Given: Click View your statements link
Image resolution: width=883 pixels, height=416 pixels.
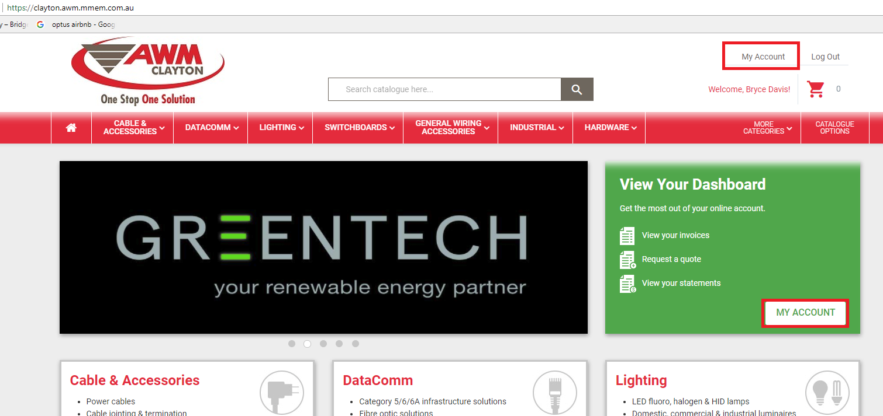Looking at the screenshot, I should click(x=681, y=283).
